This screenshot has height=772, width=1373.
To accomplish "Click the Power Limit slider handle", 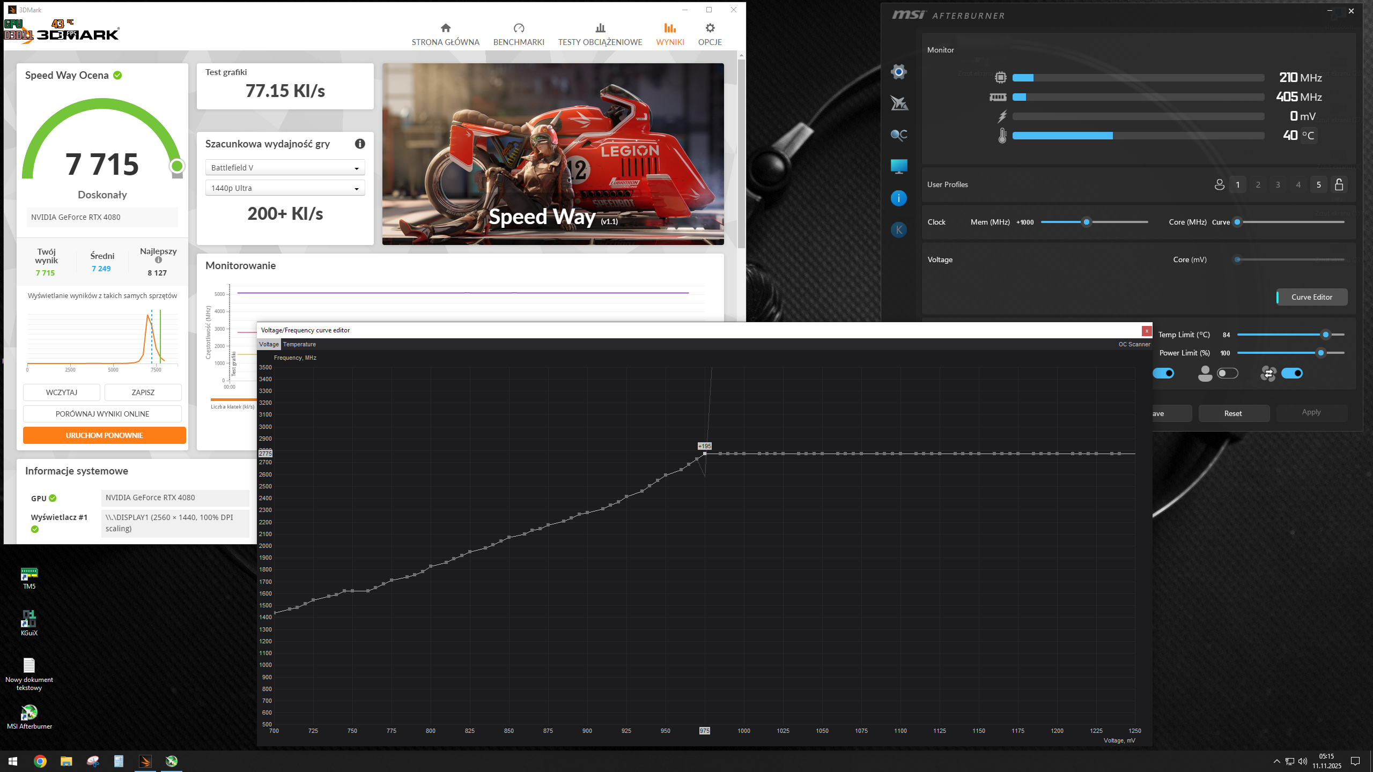I will [1321, 353].
